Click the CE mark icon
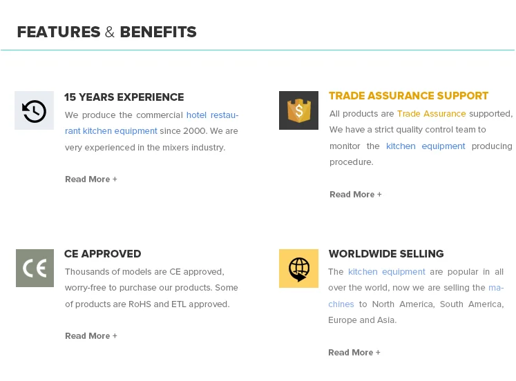Image resolution: width=516 pixels, height=381 pixels. click(35, 268)
